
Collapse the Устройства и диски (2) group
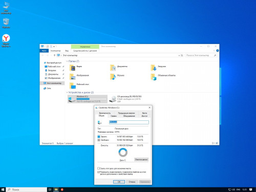[67, 92]
